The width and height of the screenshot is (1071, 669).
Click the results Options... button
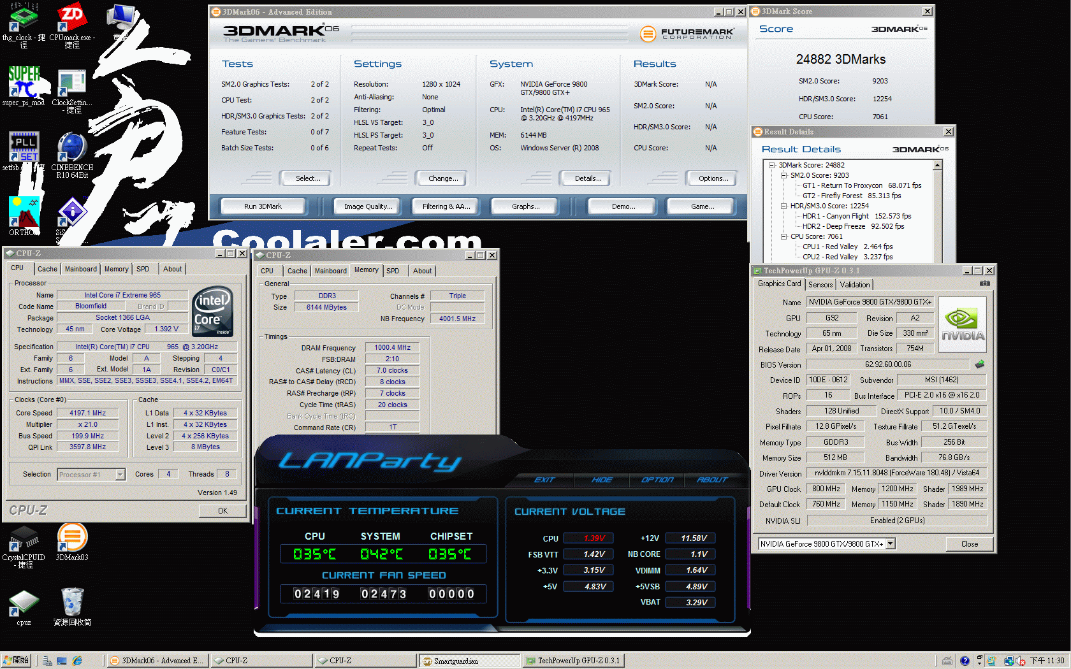(713, 178)
